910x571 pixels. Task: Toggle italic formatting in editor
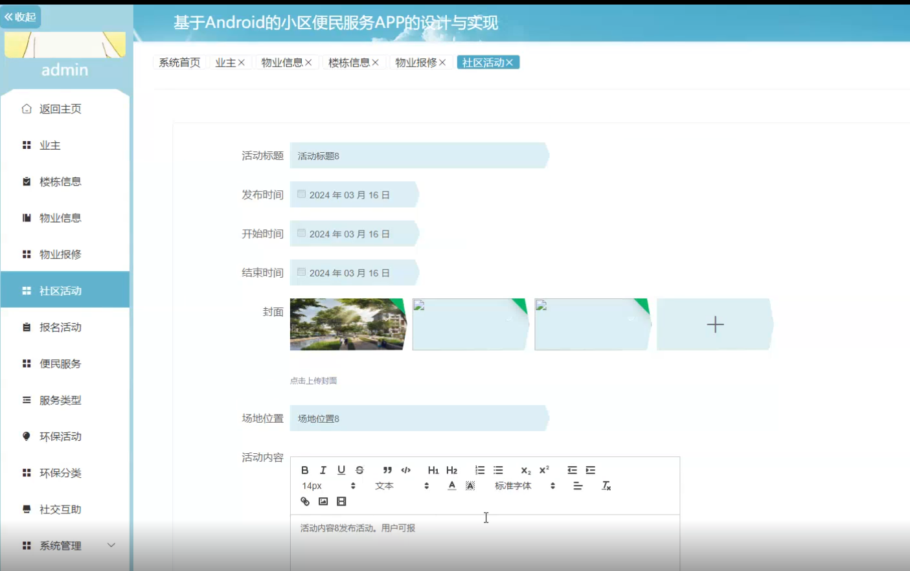(323, 470)
